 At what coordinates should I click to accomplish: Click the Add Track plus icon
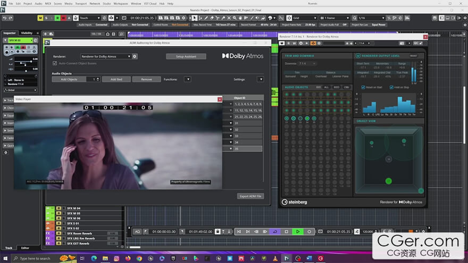click(45, 34)
